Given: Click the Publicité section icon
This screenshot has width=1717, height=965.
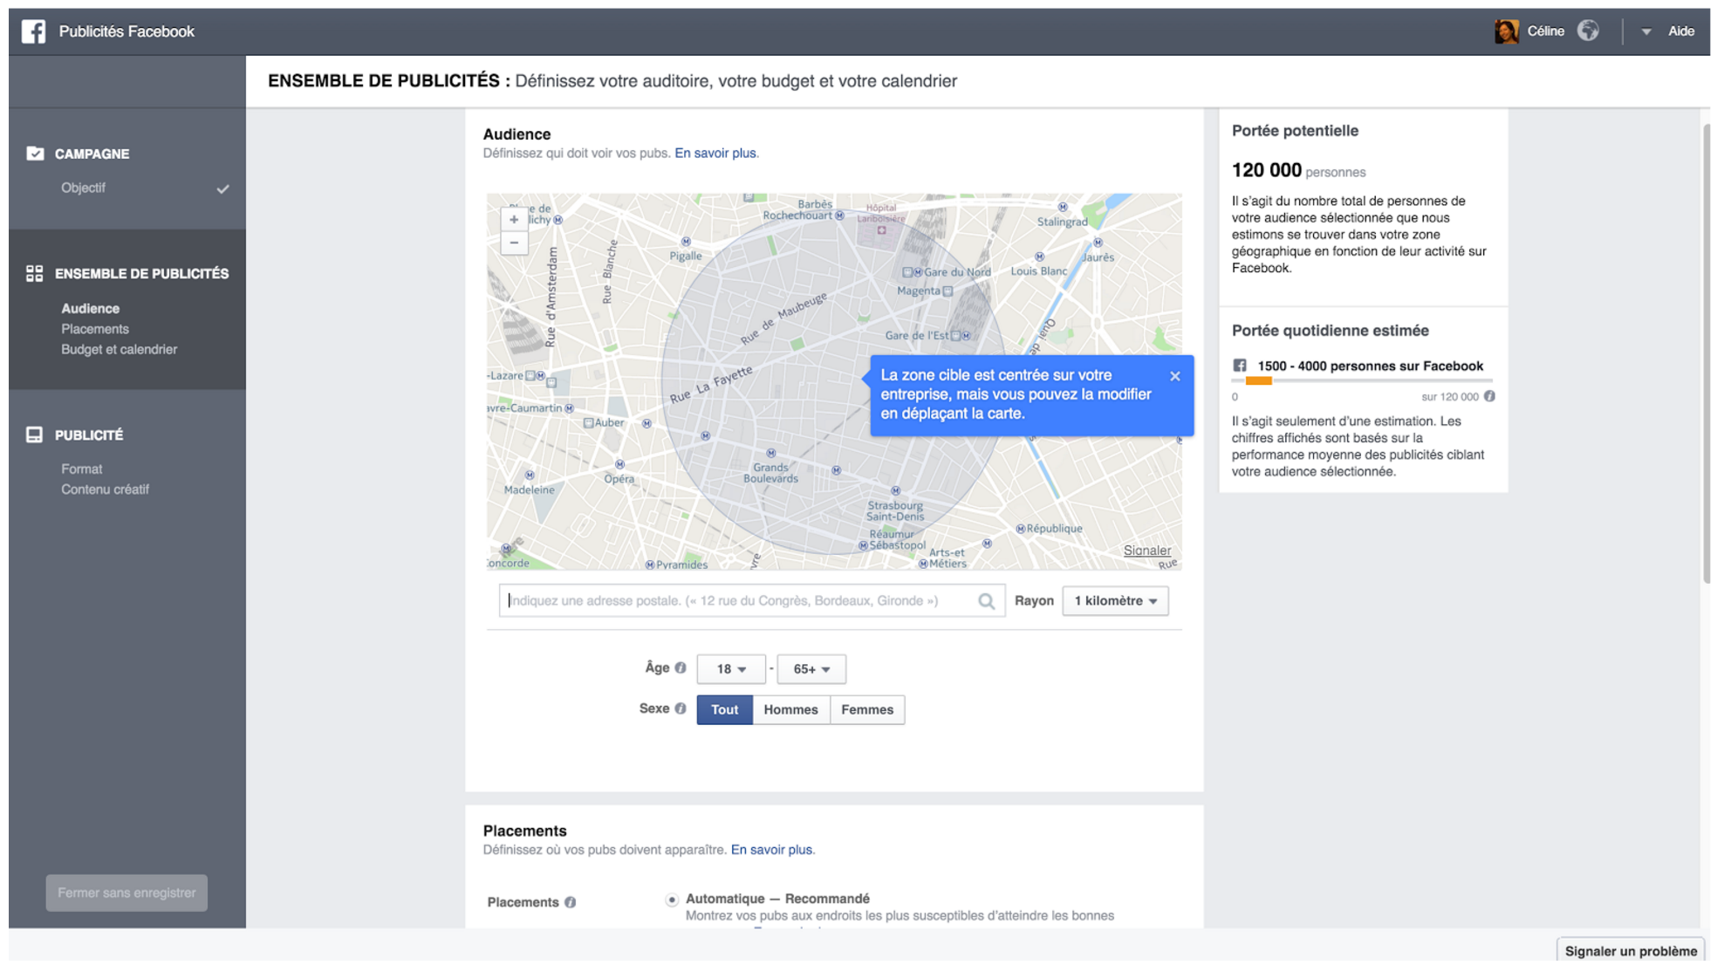Looking at the screenshot, I should click(35, 435).
